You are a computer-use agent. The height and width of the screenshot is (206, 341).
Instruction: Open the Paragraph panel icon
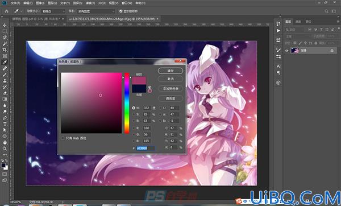click(278, 73)
